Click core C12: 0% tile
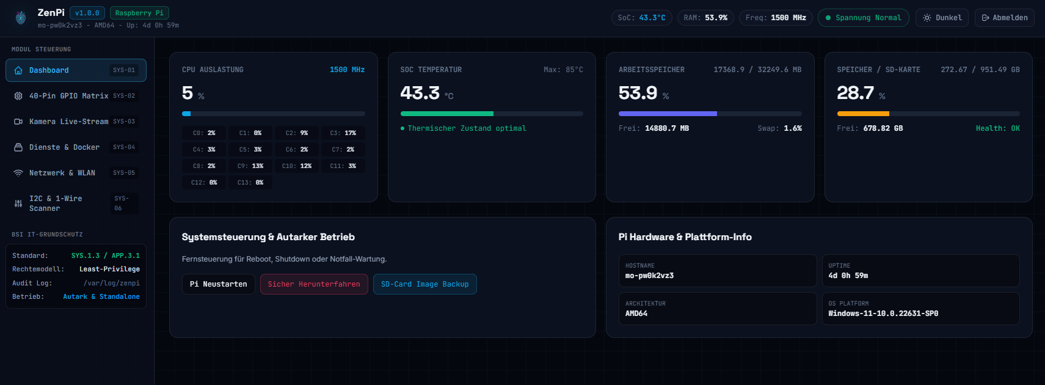 (204, 182)
